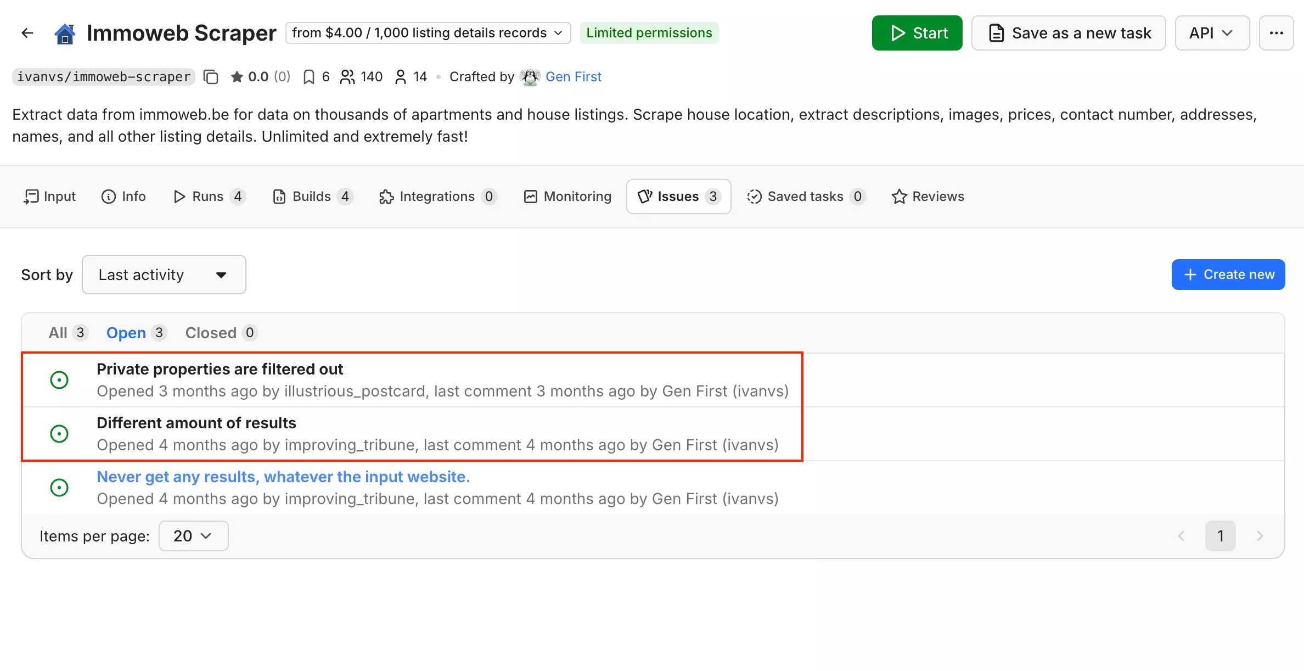Open the Integrations tab
The image size is (1304, 671).
(x=437, y=197)
